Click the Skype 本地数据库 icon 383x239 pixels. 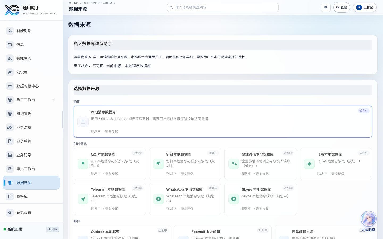[234, 199]
